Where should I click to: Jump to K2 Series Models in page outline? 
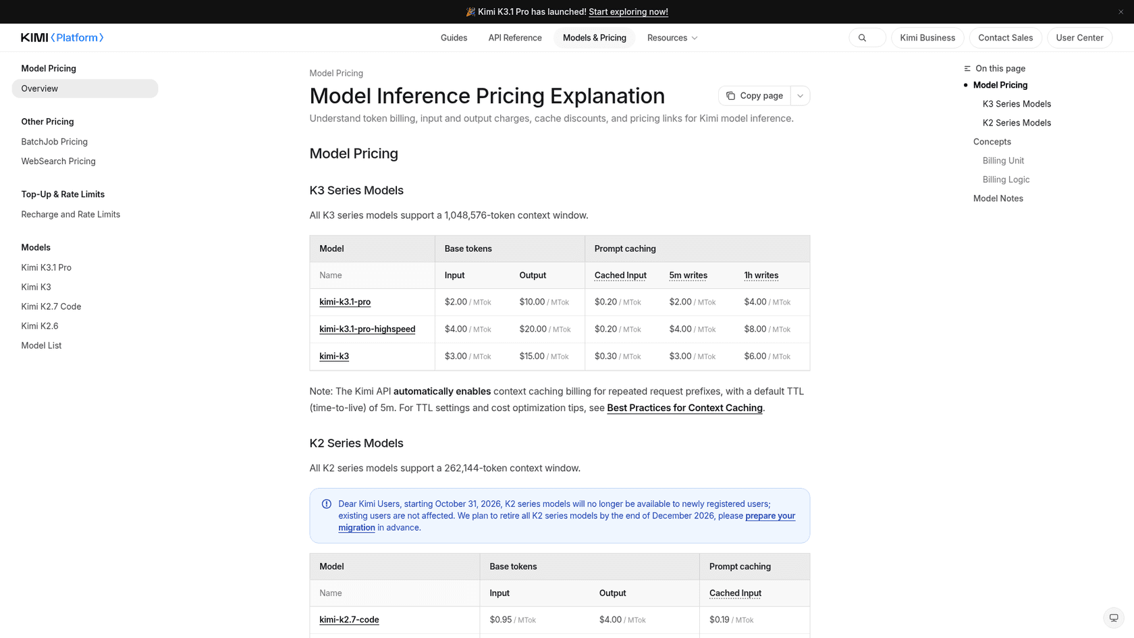tap(1017, 123)
